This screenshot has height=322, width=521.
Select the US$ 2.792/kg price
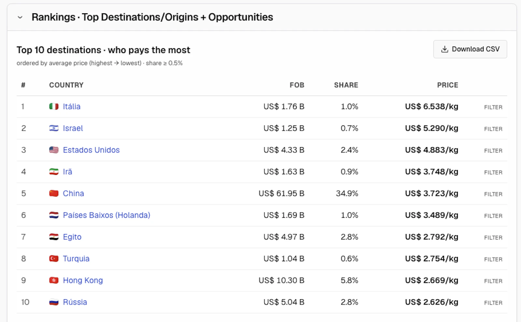pyautogui.click(x=432, y=237)
